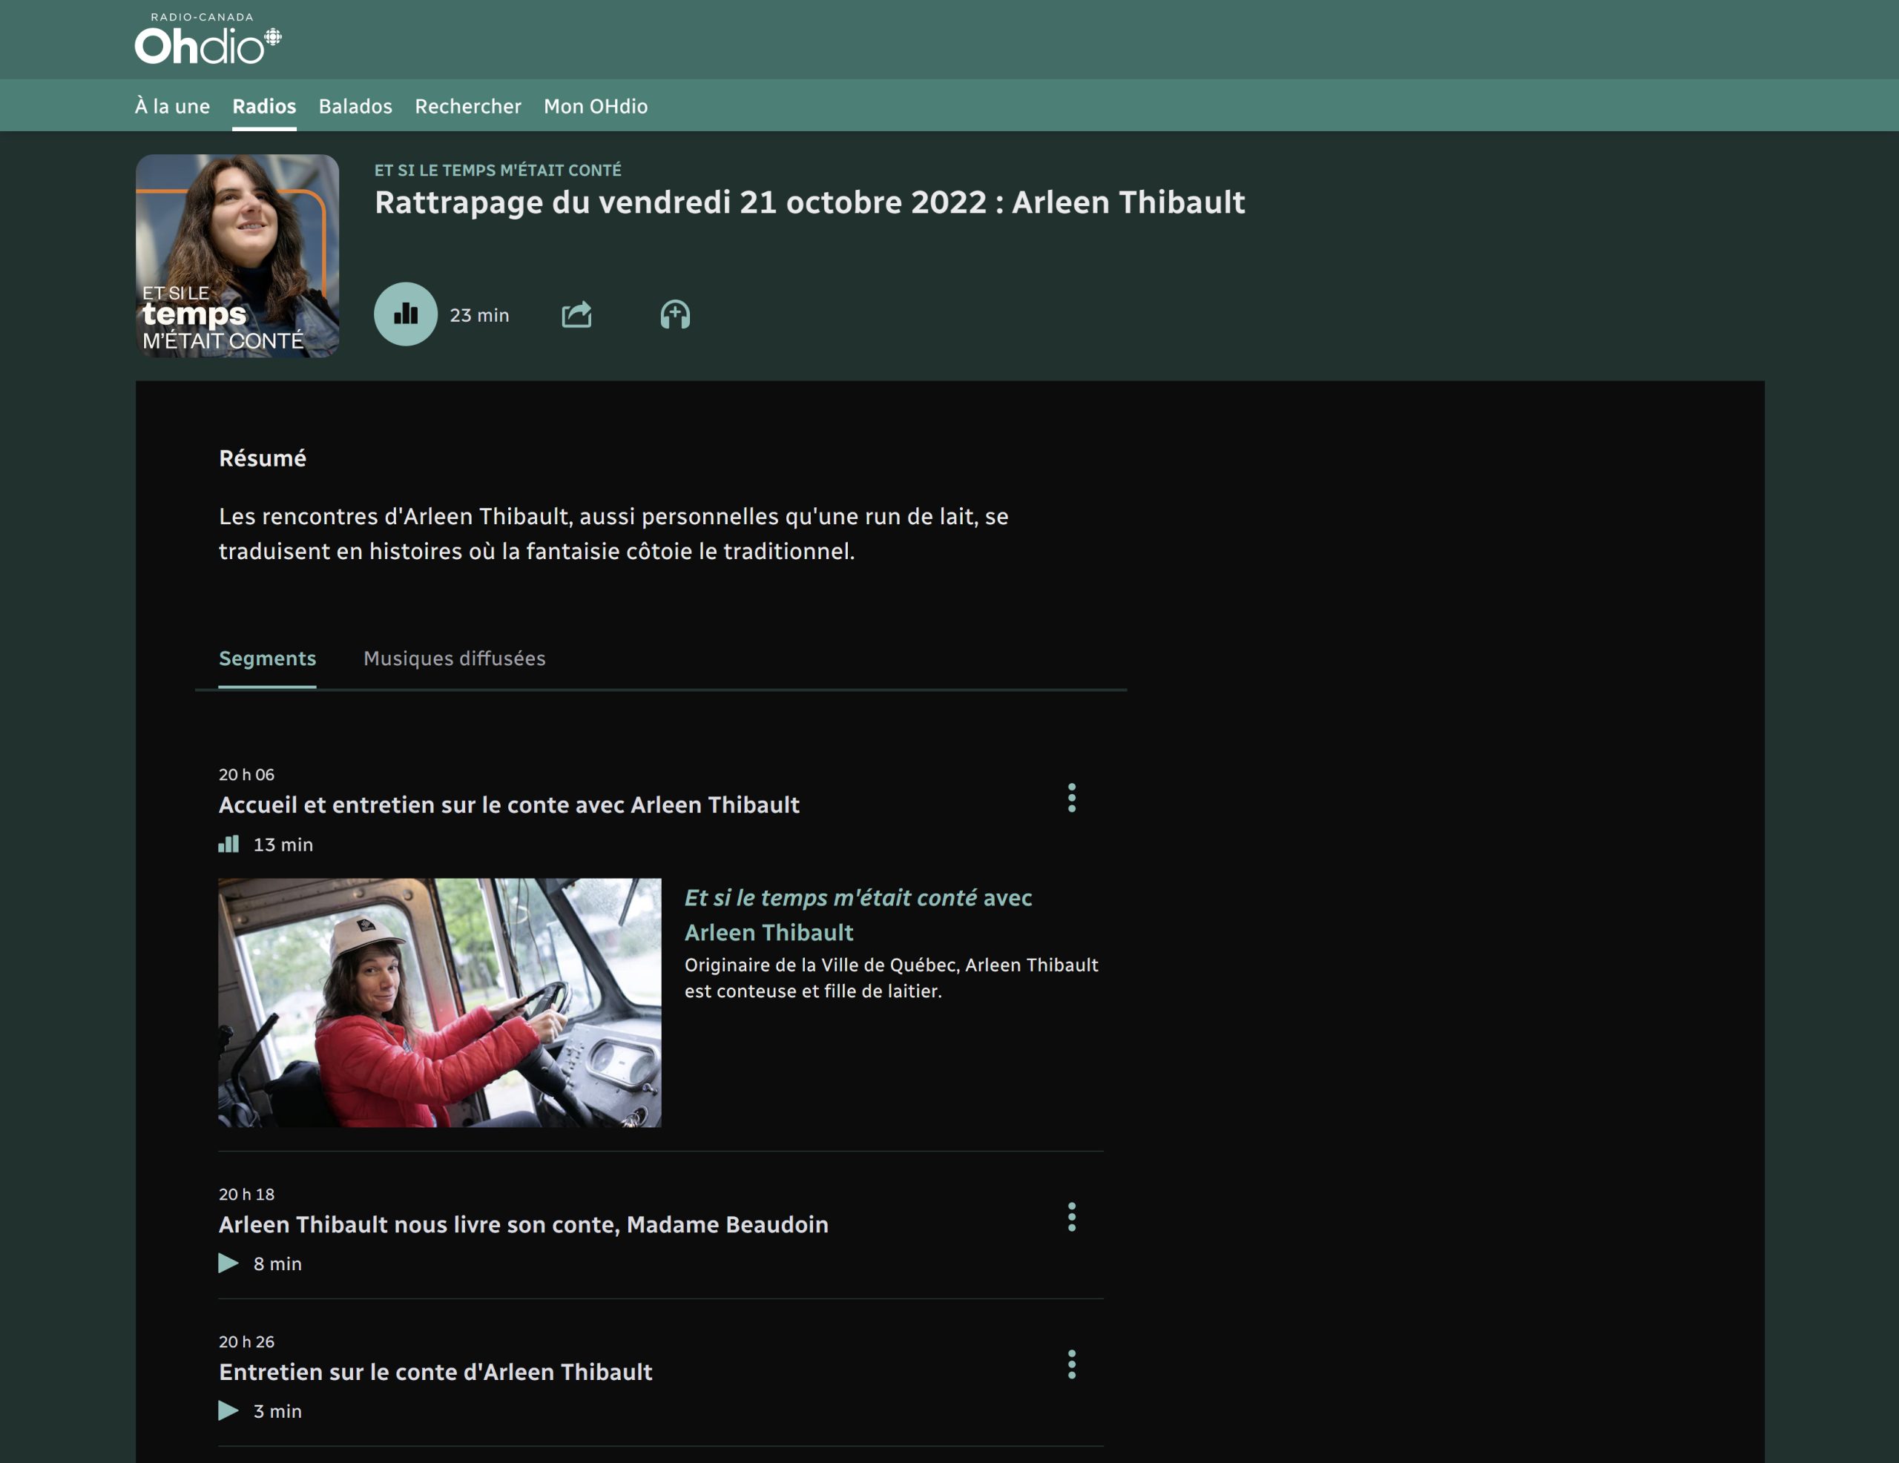Click the 'Originaire de la Ville de Québec' description text
Screen dimensions: 1899x1463
(x=891, y=977)
